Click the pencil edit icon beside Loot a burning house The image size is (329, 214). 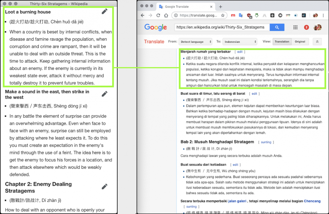[x=104, y=12]
